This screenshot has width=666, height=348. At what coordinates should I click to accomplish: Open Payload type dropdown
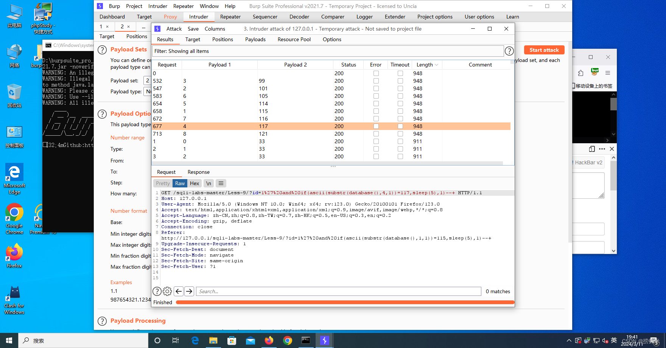click(x=147, y=91)
